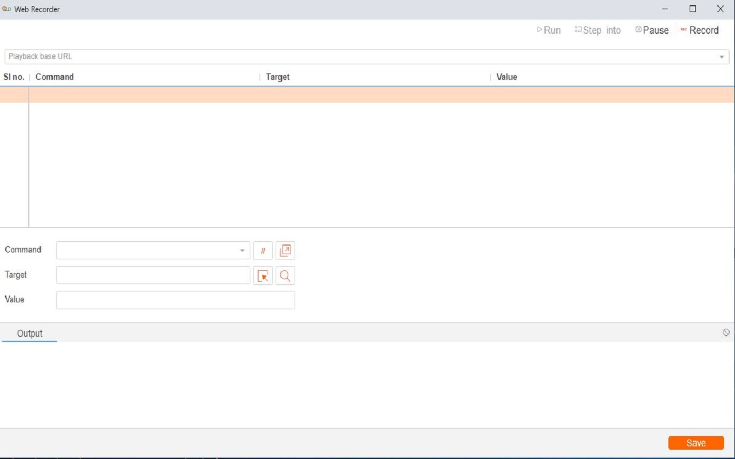
Task: Click the Value column header
Action: pos(506,77)
